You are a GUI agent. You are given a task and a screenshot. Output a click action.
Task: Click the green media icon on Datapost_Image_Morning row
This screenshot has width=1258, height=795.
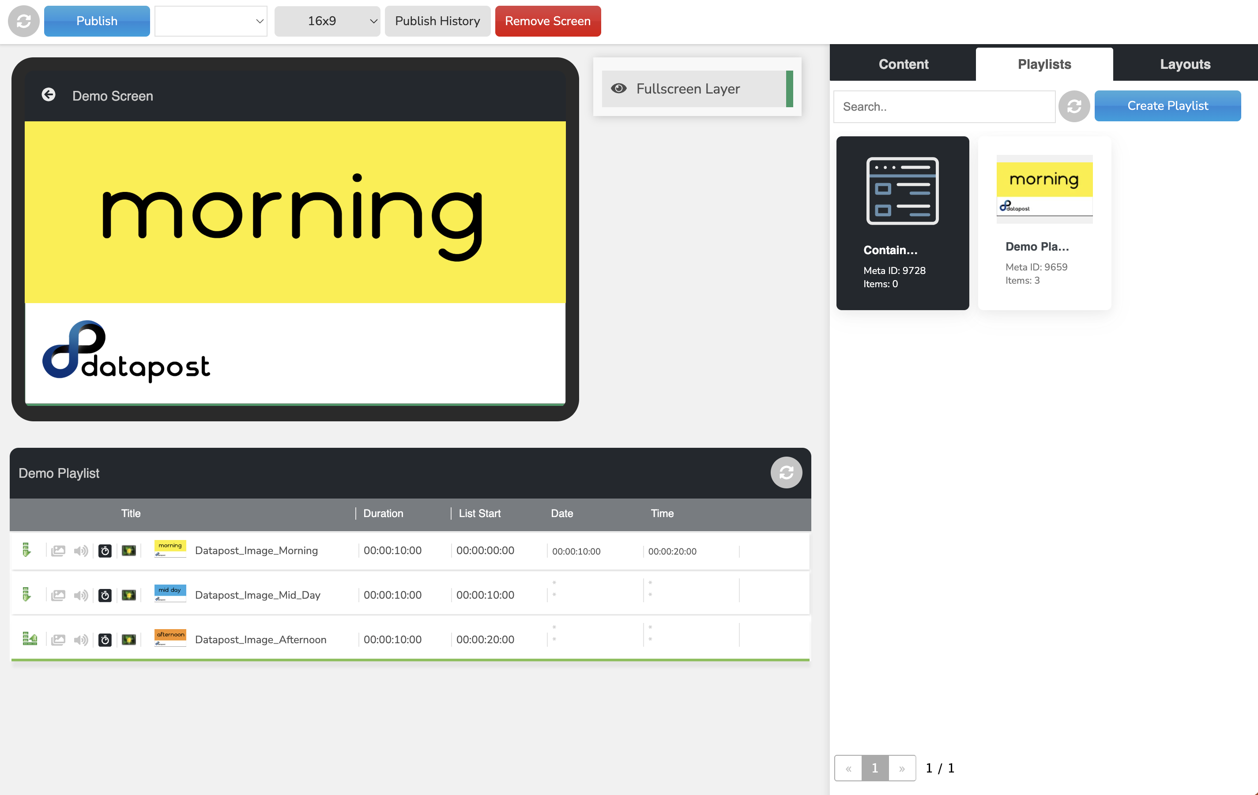point(128,551)
